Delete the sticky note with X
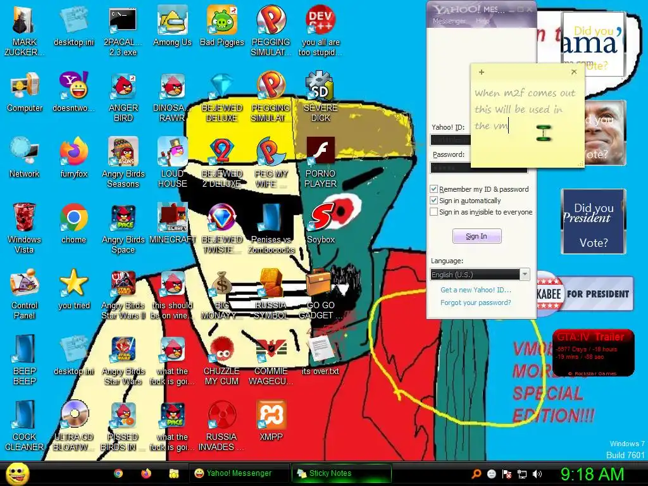 point(573,72)
